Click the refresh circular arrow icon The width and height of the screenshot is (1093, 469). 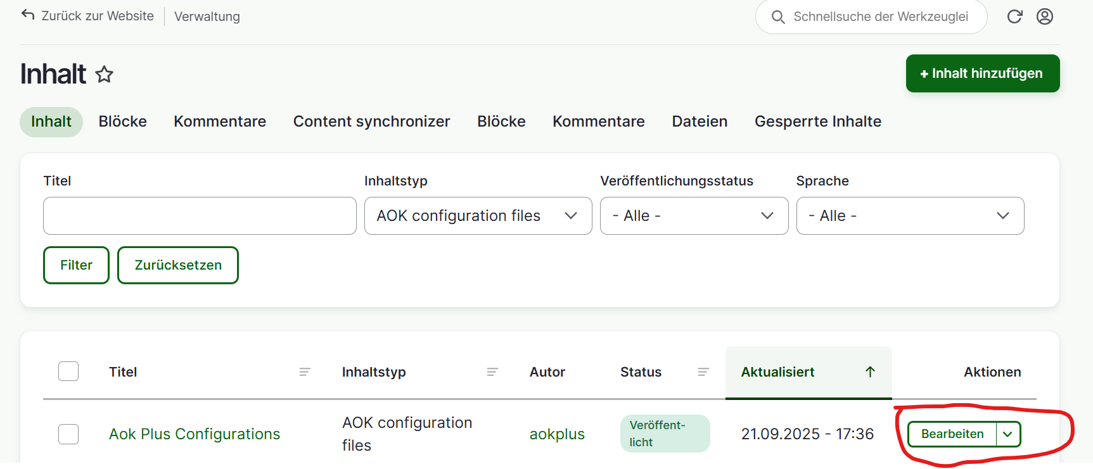coord(1014,16)
